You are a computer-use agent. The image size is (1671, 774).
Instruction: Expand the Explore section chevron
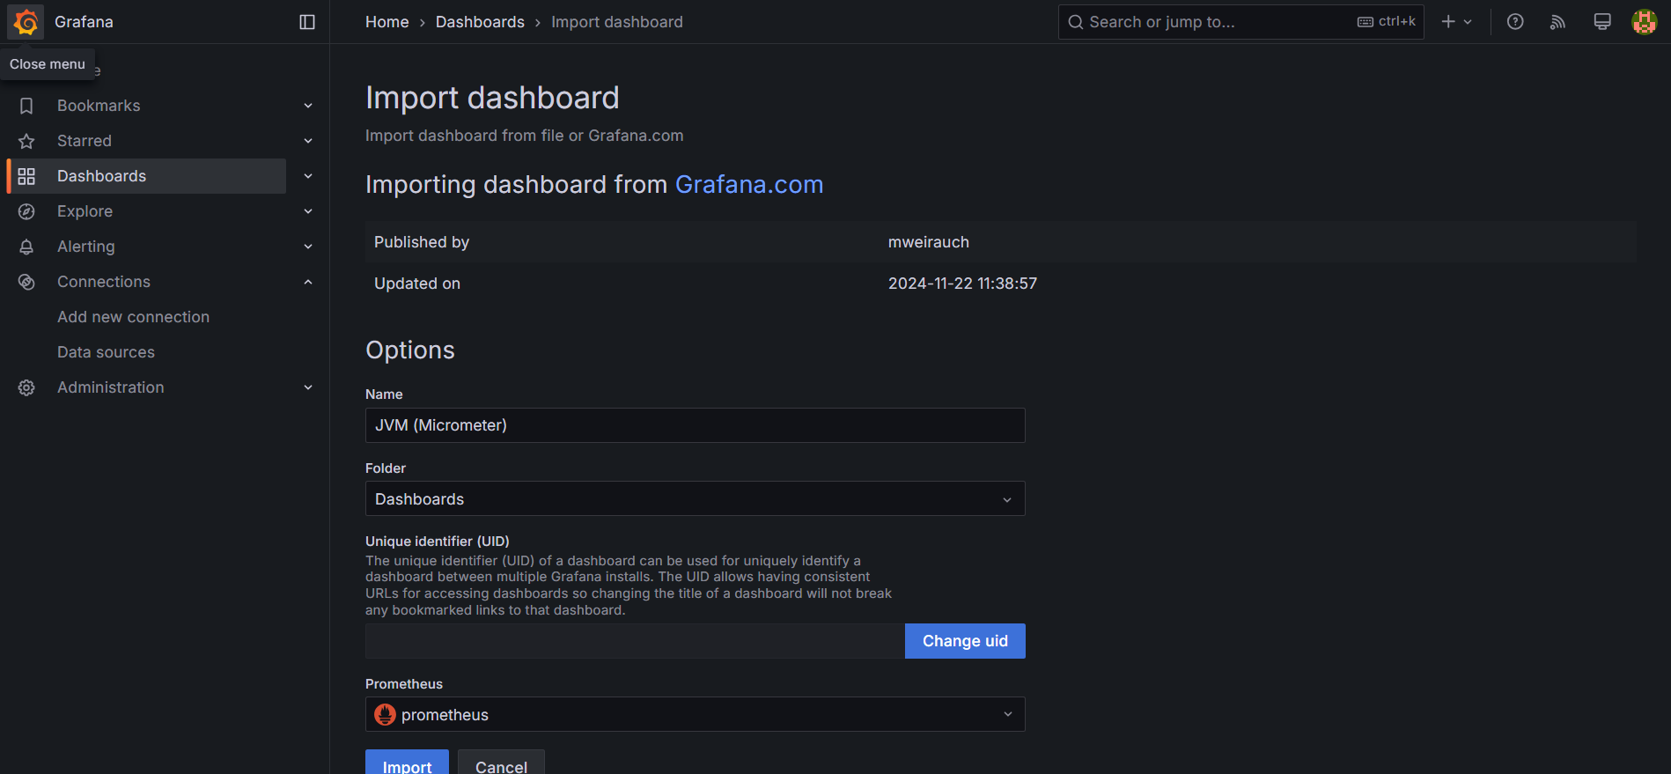pos(308,211)
